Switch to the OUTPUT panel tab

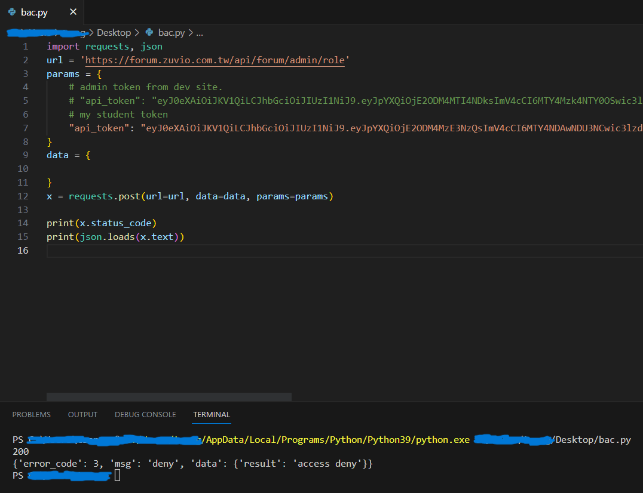pos(82,414)
